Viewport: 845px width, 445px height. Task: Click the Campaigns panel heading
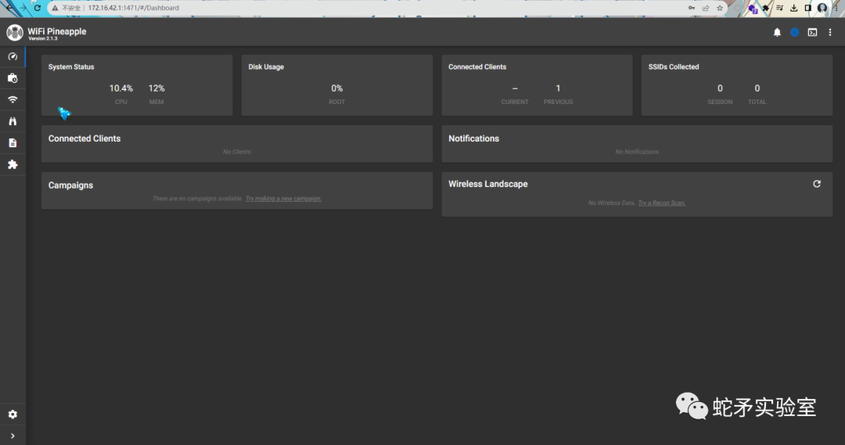[70, 185]
